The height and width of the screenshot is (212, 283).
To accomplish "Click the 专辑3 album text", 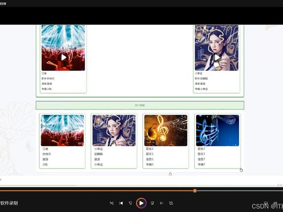I will (150, 165).
